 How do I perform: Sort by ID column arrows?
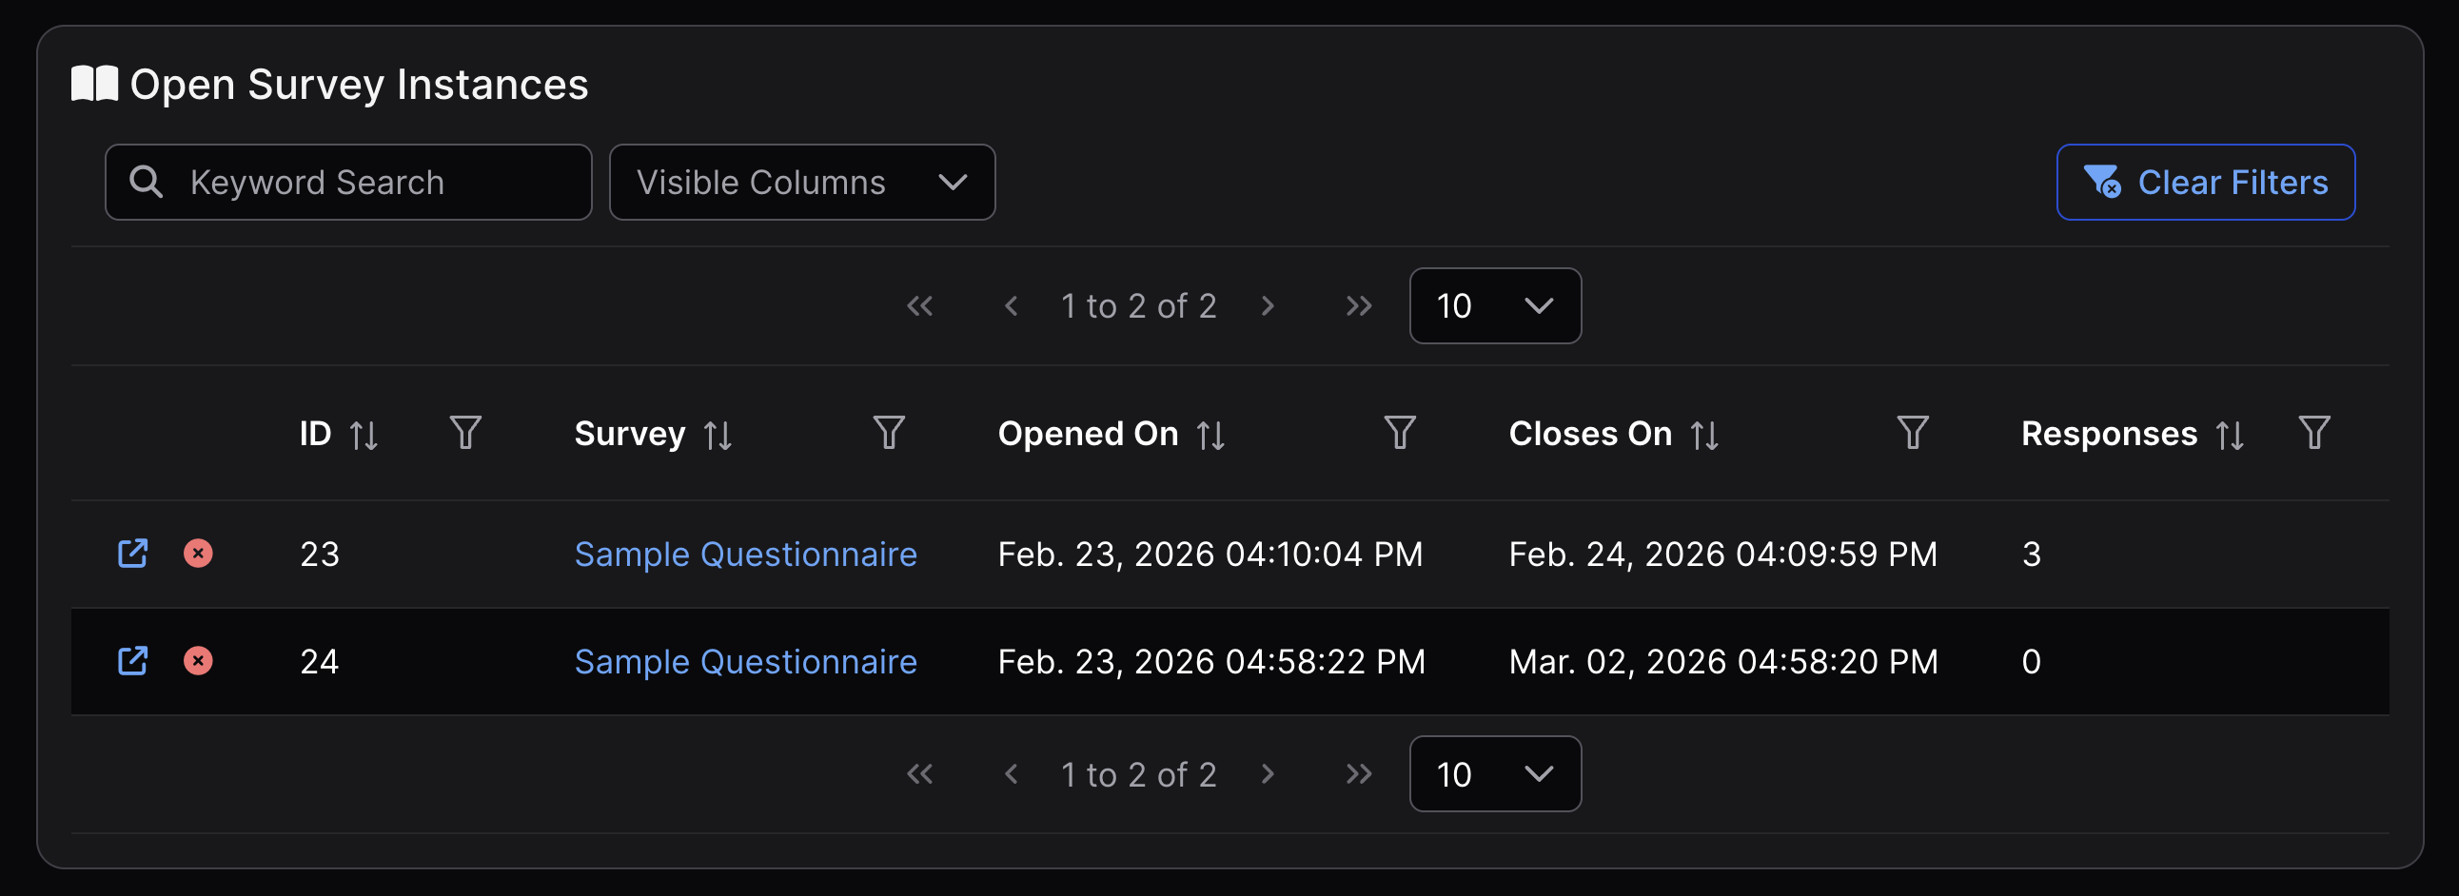(x=364, y=435)
